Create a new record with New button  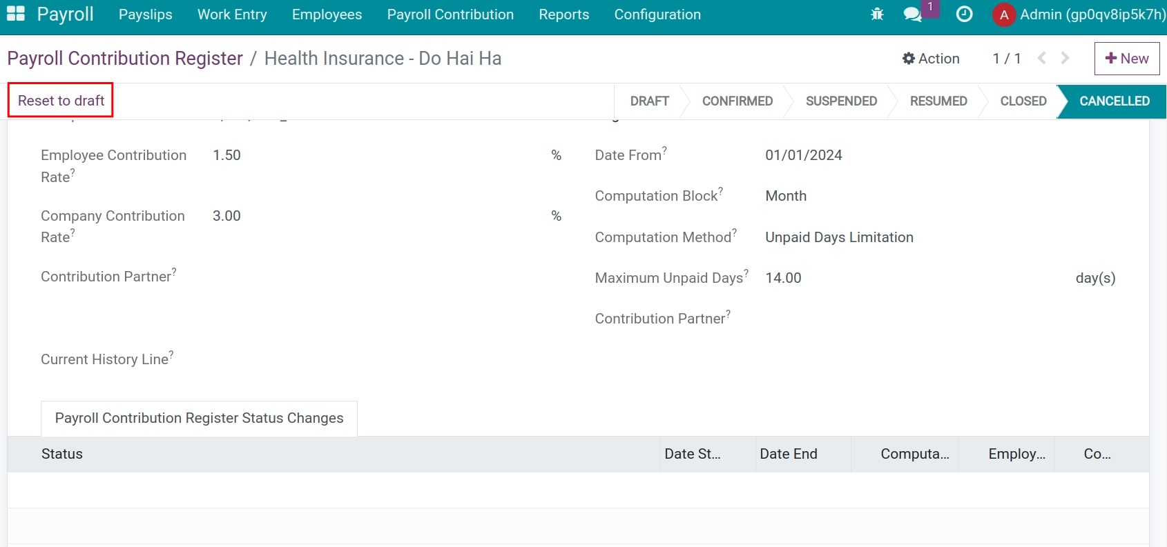point(1126,59)
